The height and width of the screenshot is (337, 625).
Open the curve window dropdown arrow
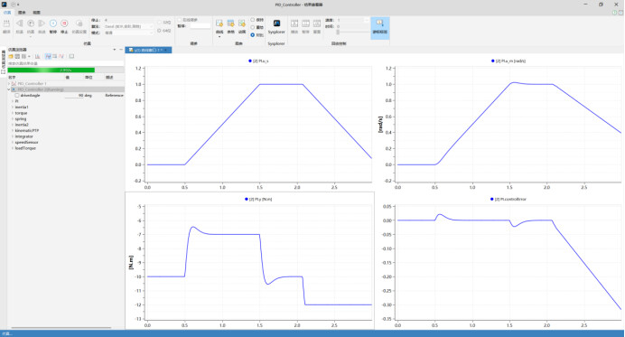tap(219, 37)
